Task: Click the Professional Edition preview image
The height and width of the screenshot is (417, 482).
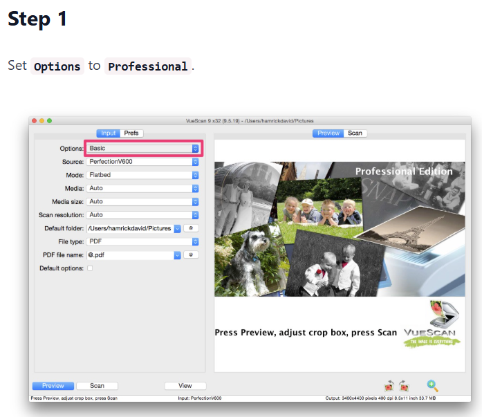Action: (x=340, y=229)
